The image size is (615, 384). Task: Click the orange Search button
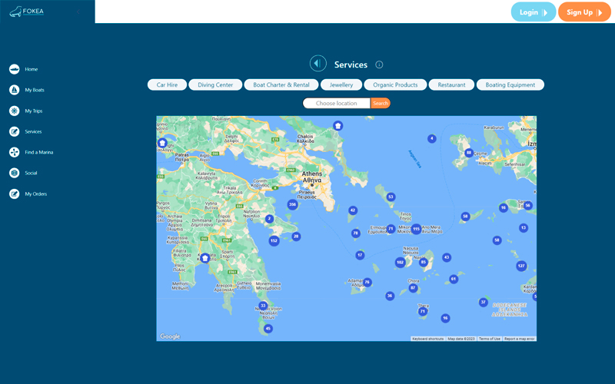pos(381,103)
